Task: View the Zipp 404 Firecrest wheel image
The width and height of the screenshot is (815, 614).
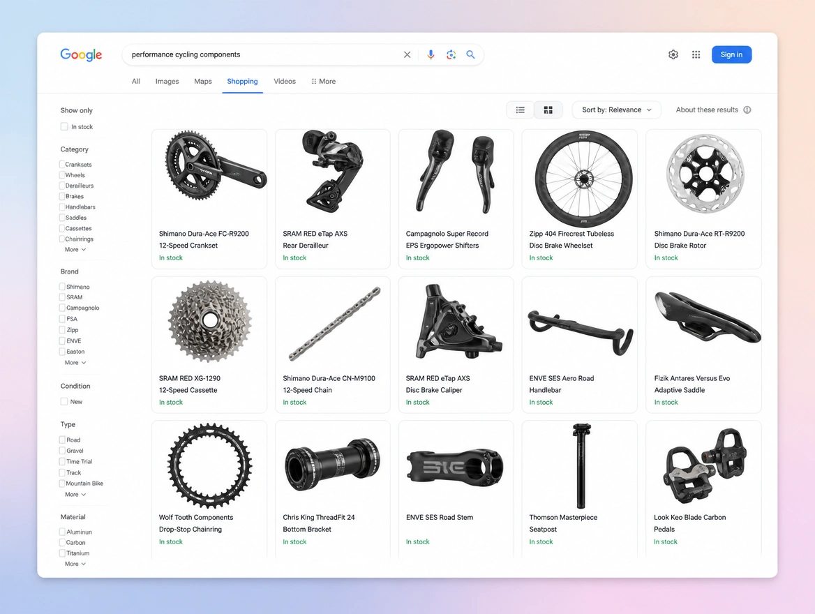Action: point(583,179)
